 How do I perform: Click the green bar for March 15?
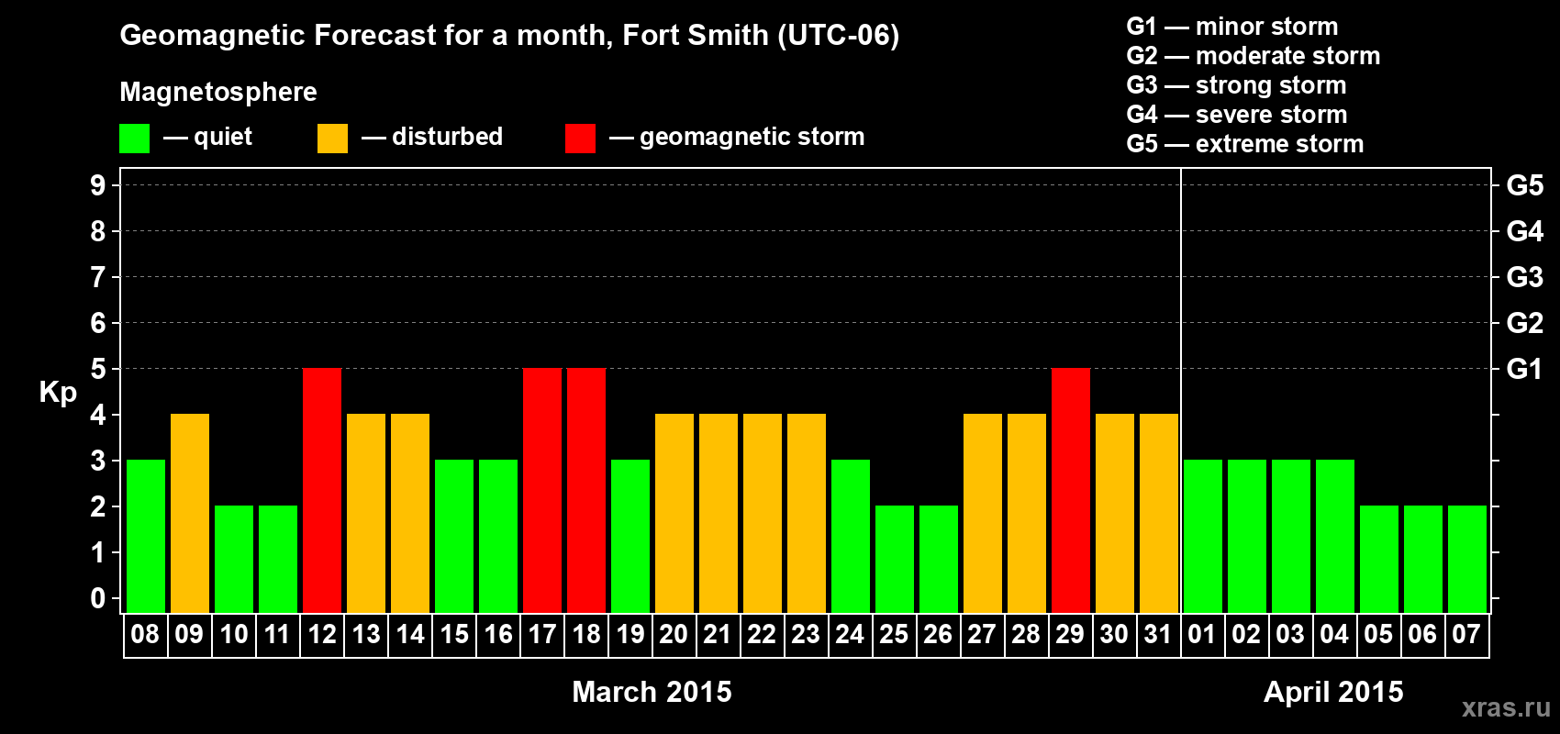pos(454,536)
